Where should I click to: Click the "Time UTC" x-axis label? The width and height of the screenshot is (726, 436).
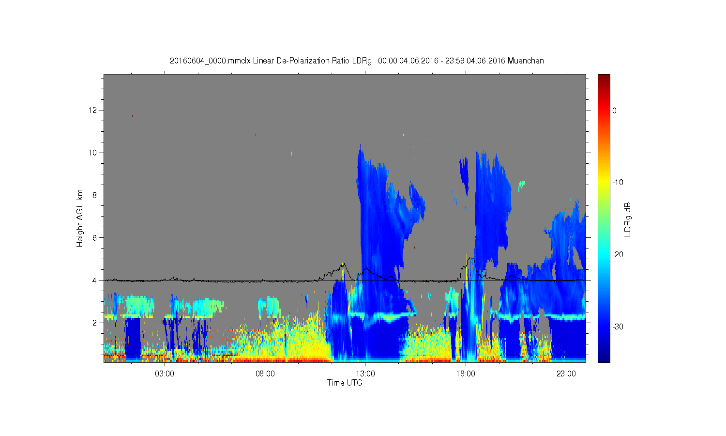(345, 383)
